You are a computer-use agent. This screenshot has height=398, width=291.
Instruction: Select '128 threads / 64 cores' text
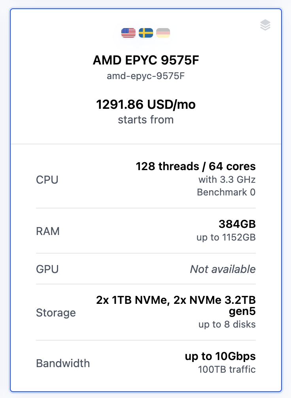[x=196, y=166]
